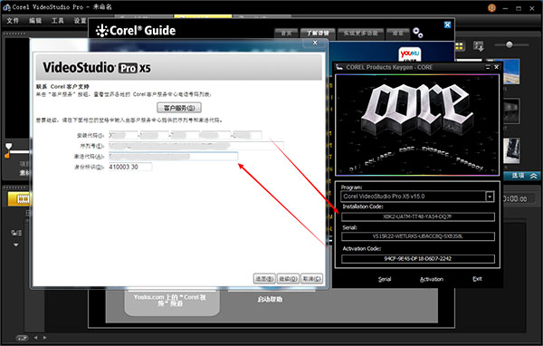This screenshot has width=543, height=346.
Task: Click the orange globe icon in title bar
Action: click(x=491, y=8)
